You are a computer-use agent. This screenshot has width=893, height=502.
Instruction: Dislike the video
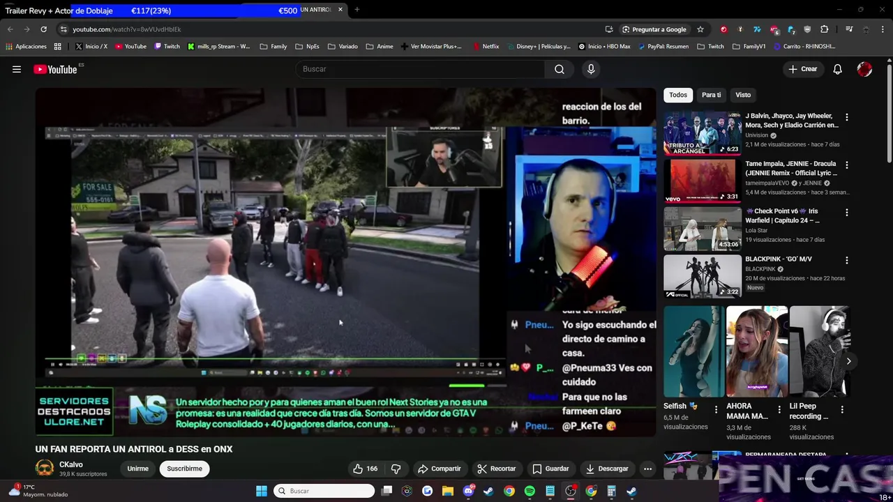coord(396,469)
